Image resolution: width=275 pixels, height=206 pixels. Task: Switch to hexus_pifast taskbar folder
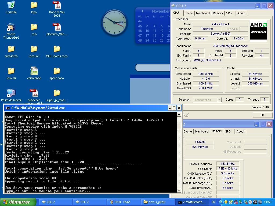click(157, 202)
